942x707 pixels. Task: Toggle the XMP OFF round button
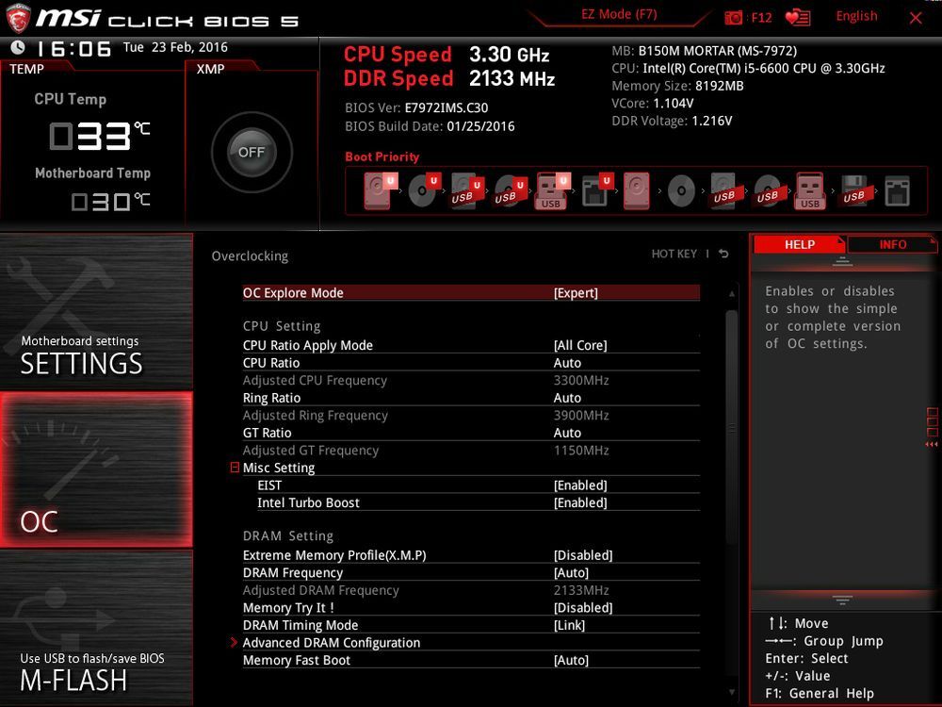tap(252, 152)
